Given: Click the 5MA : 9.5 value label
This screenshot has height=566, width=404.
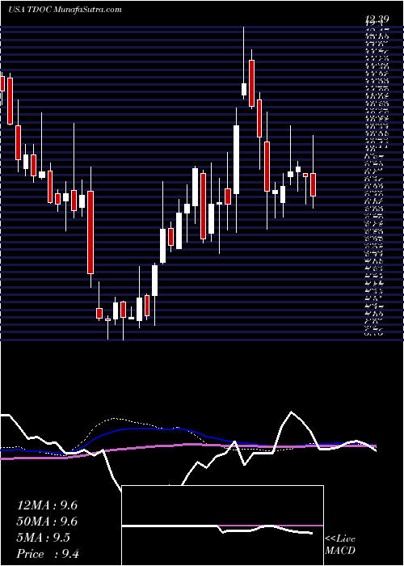Looking at the screenshot, I should click(x=44, y=538).
